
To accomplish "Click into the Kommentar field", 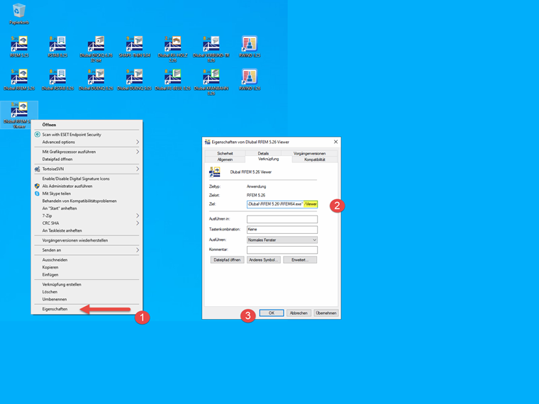I will [282, 249].
